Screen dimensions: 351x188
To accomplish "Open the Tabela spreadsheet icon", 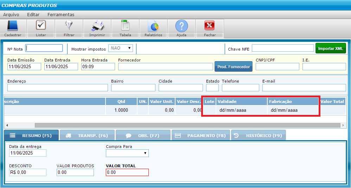I will coord(125,26).
